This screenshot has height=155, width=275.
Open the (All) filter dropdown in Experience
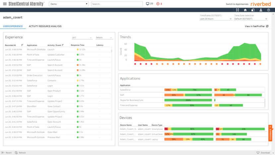tap(82, 38)
